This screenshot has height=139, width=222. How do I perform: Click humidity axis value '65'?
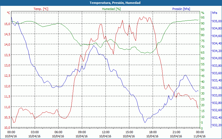click(203, 53)
